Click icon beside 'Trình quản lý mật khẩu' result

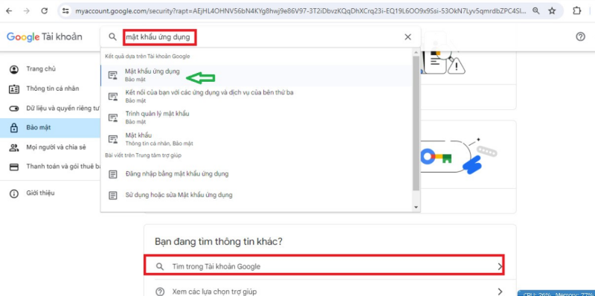[x=113, y=118]
